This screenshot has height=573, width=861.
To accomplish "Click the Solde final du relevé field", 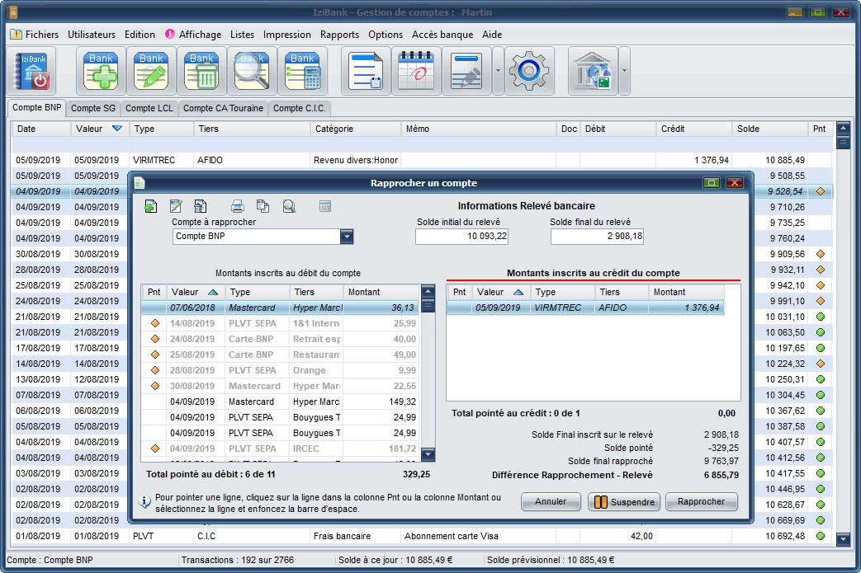I will (597, 237).
